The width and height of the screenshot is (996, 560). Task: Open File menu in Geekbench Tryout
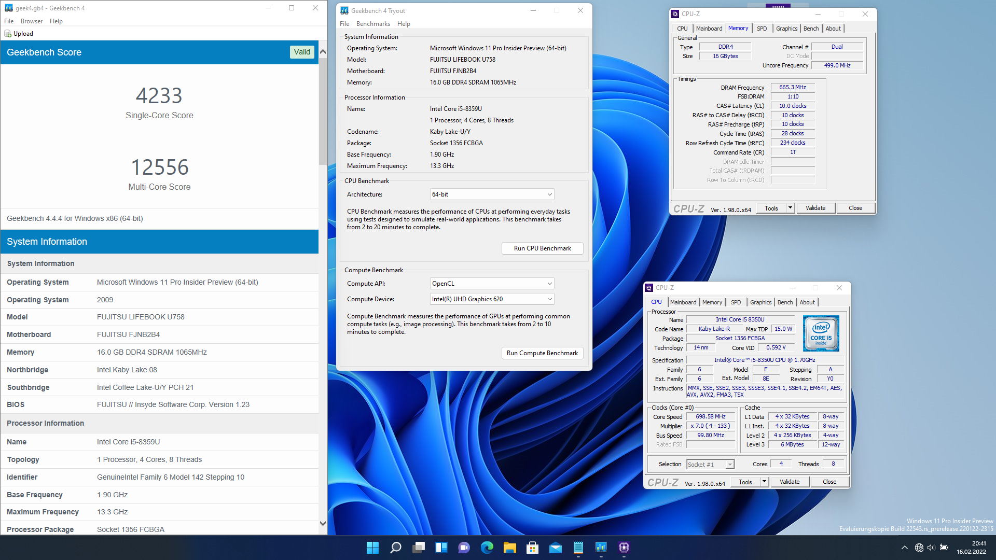pyautogui.click(x=344, y=24)
